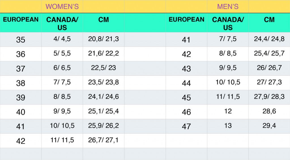
Task: Click European size 35 cell
Action: click(21, 40)
